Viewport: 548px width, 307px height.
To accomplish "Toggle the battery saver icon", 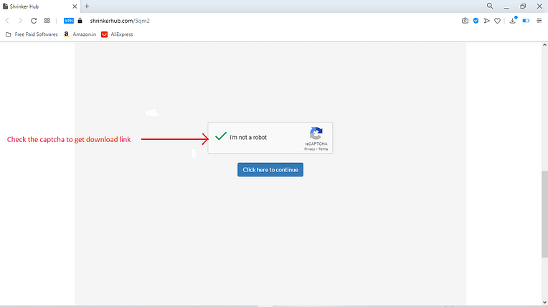I will pos(526,21).
